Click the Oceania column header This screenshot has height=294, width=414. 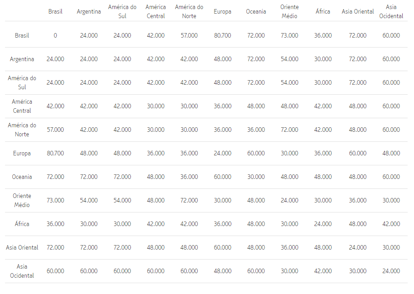(x=256, y=12)
